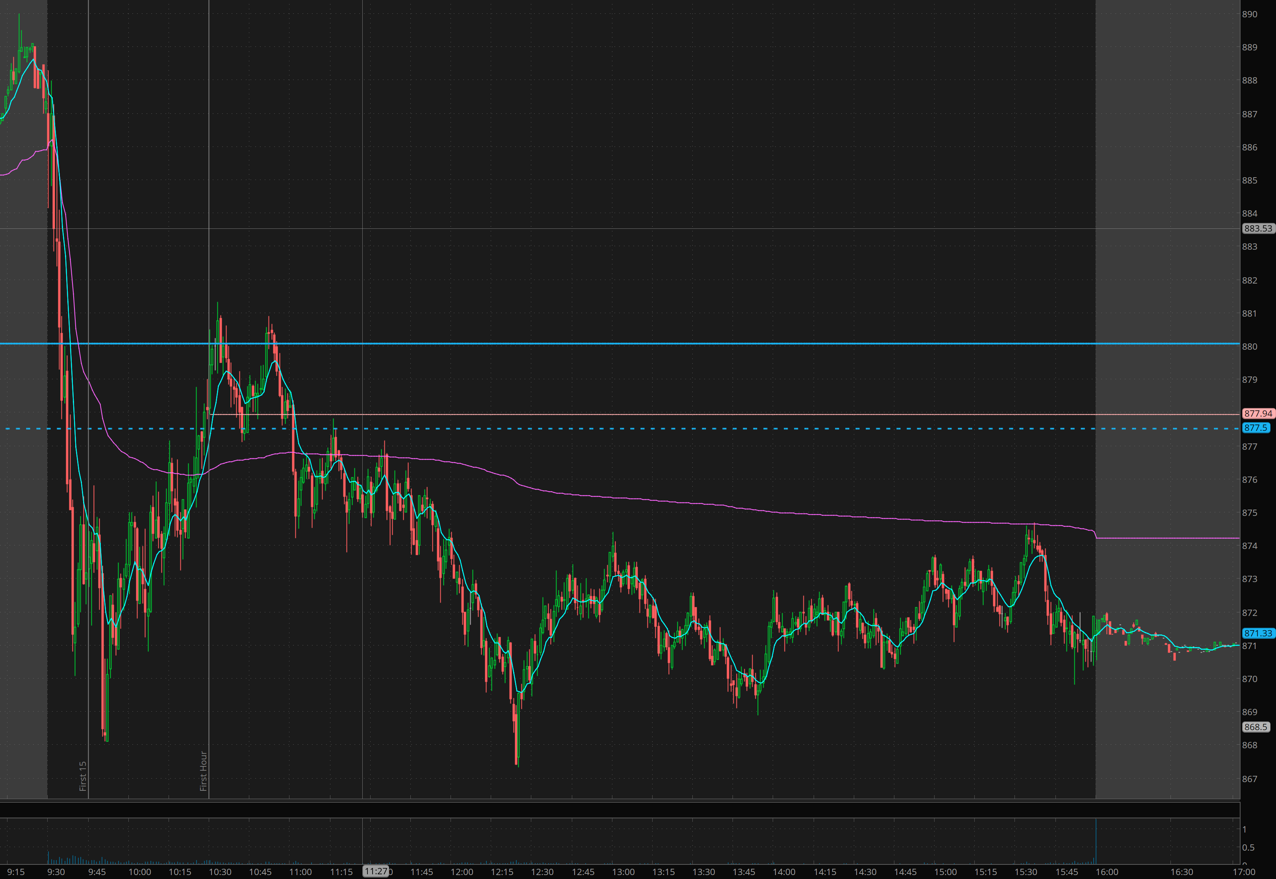The height and width of the screenshot is (879, 1276).
Task: Click the 'First Hour' vertical marker label
Action: (203, 771)
